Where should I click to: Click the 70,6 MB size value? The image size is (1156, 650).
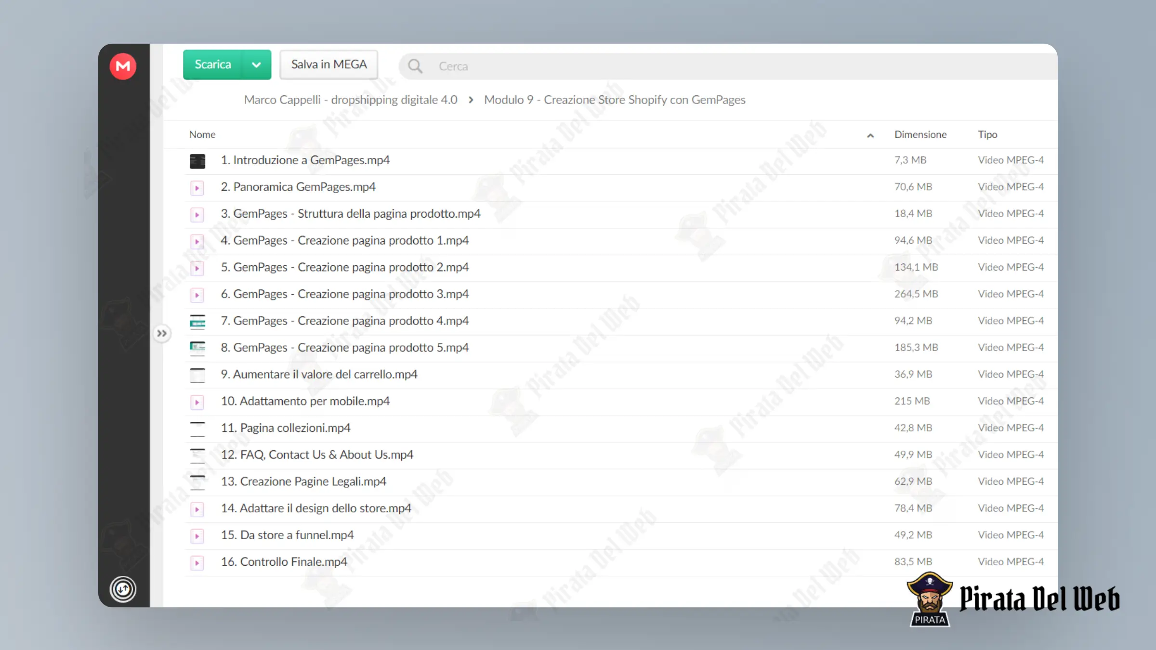click(913, 187)
